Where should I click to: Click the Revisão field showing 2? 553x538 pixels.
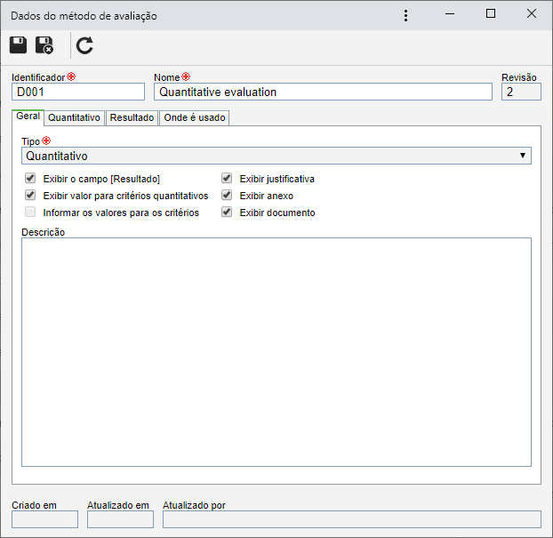521,92
